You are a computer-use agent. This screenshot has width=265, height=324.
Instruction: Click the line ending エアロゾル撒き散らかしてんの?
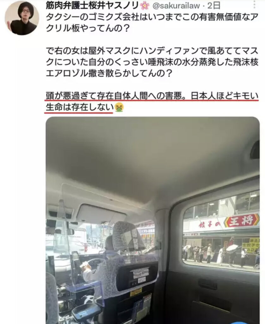point(109,73)
